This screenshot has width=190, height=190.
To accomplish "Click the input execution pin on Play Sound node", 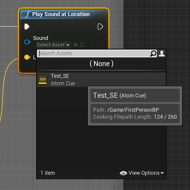I will pos(27,27).
